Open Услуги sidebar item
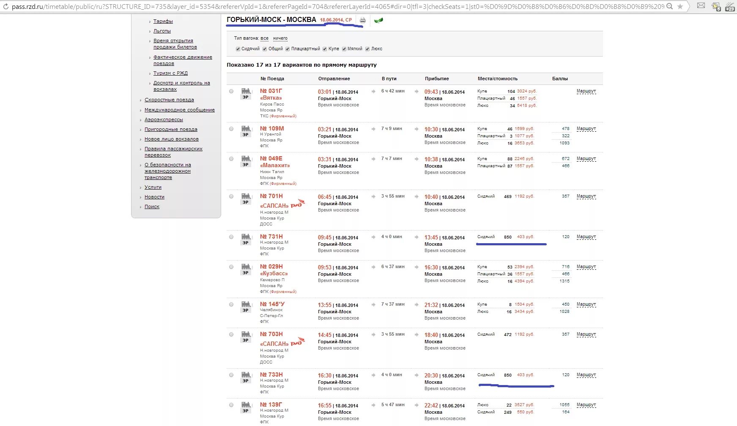This screenshot has width=737, height=426. tap(153, 187)
